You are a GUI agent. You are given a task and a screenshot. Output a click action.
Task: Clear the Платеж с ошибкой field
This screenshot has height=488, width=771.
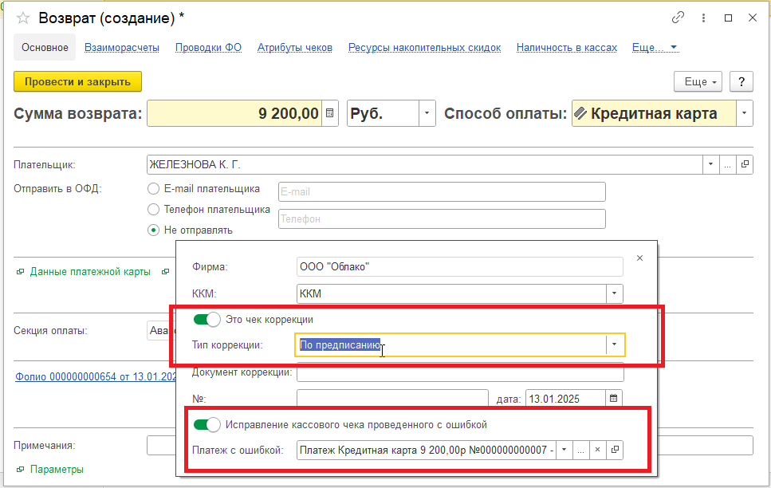point(597,451)
